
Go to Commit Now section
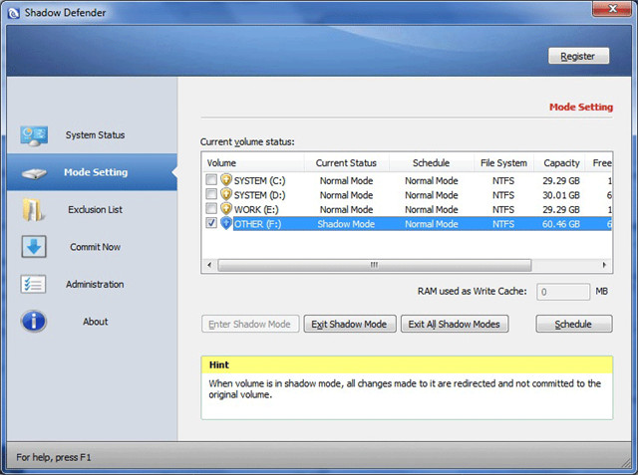point(92,247)
